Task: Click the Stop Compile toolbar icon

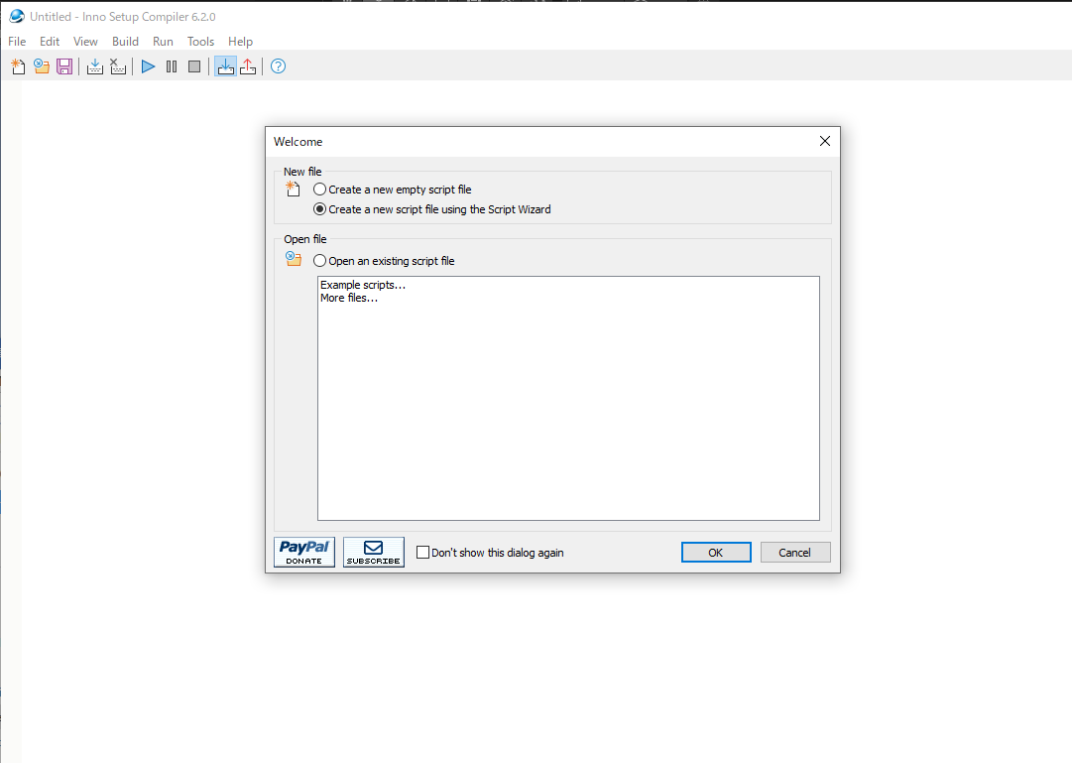Action: 118,66
